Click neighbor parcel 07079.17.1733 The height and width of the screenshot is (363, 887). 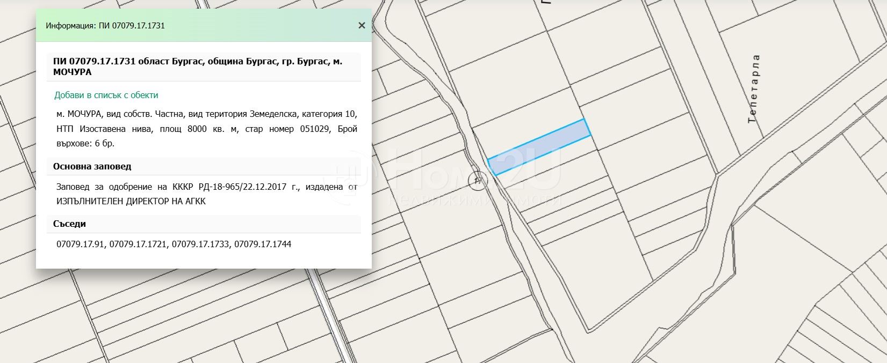pyautogui.click(x=200, y=244)
